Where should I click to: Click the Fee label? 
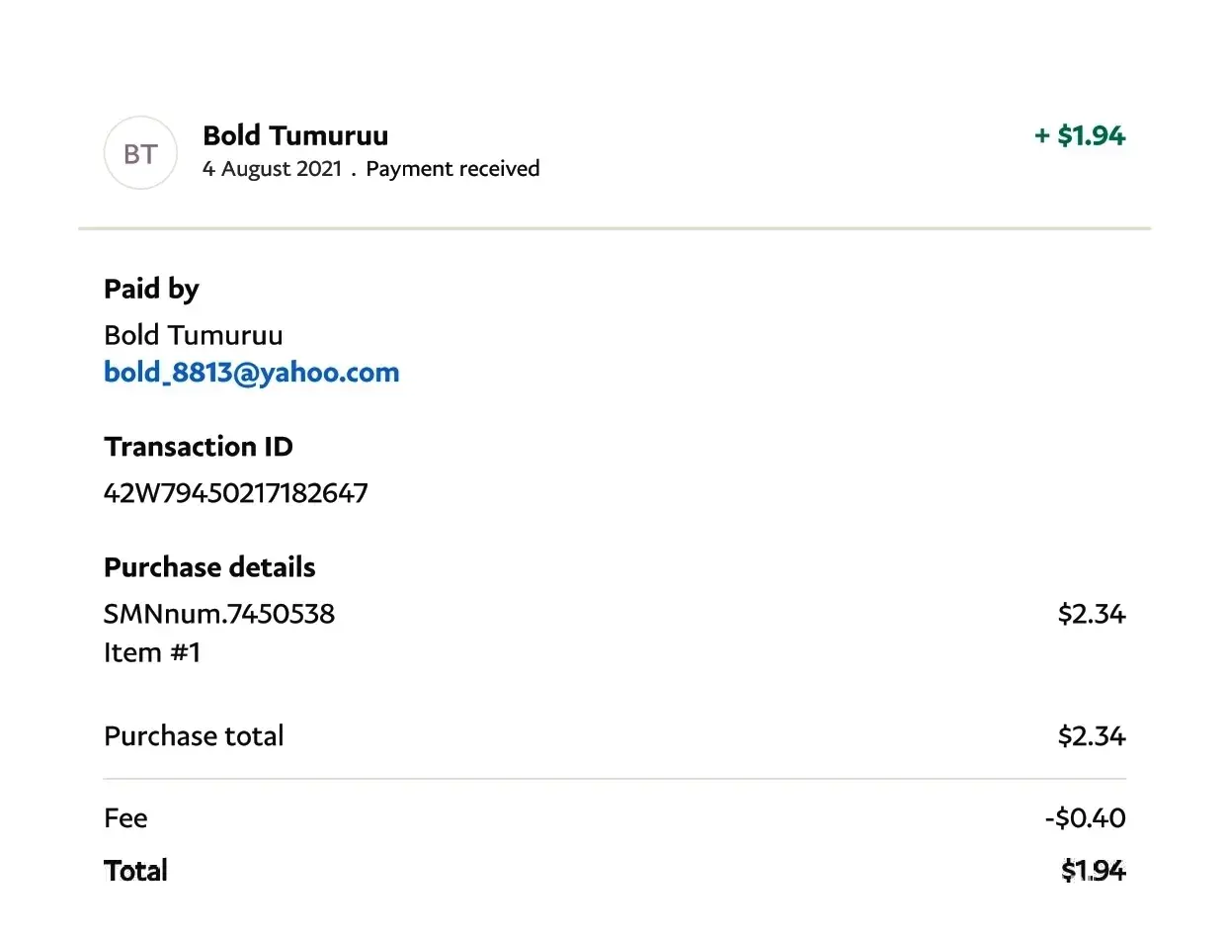pos(125,818)
